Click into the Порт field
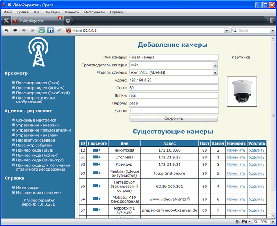277x226 pixels. [174, 88]
